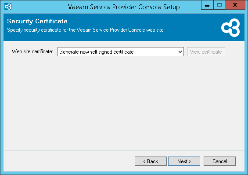248x175 pixels.
Task: Cancel the installation wizard
Action: tap(219, 161)
